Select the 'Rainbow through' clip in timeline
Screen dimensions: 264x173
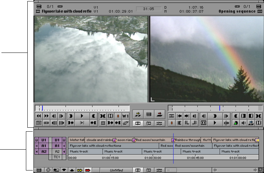click(188, 140)
